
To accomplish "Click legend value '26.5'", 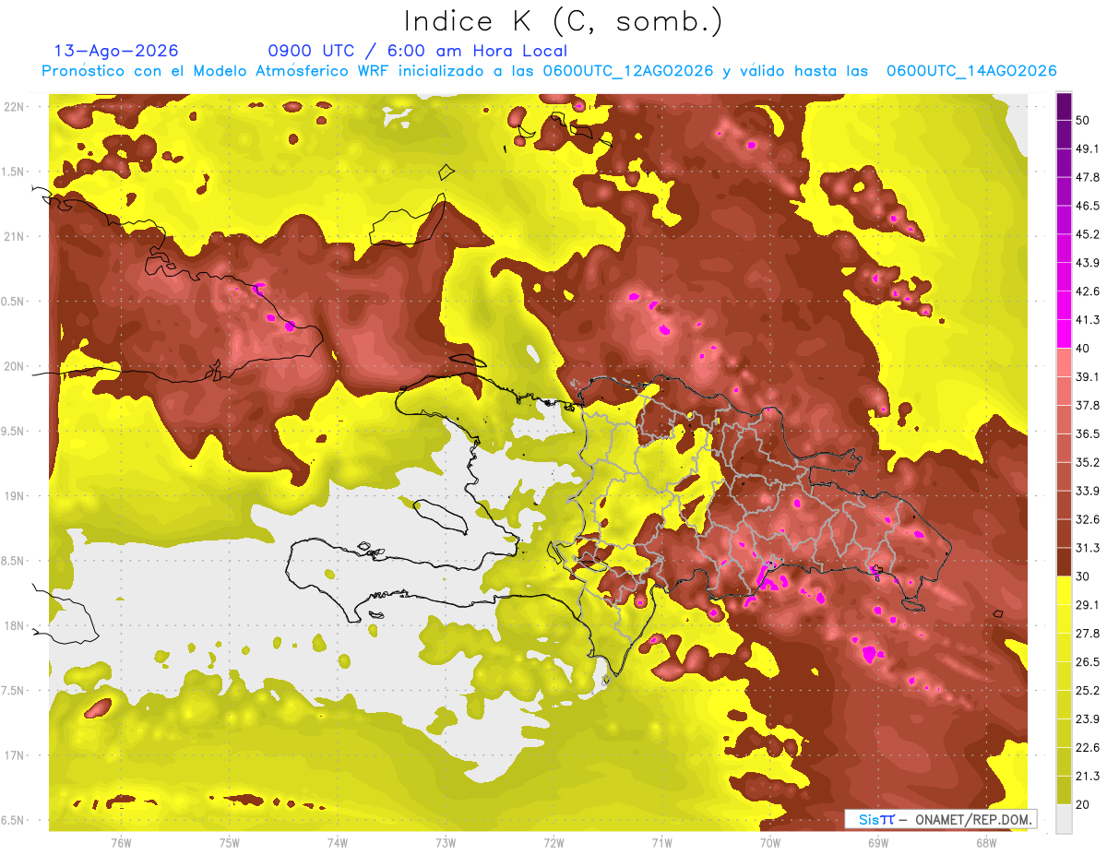I will pyautogui.click(x=1087, y=662).
